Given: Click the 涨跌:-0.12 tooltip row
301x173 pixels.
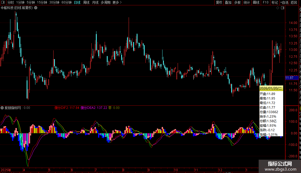Looking at the screenshot, I should pos(267,130).
